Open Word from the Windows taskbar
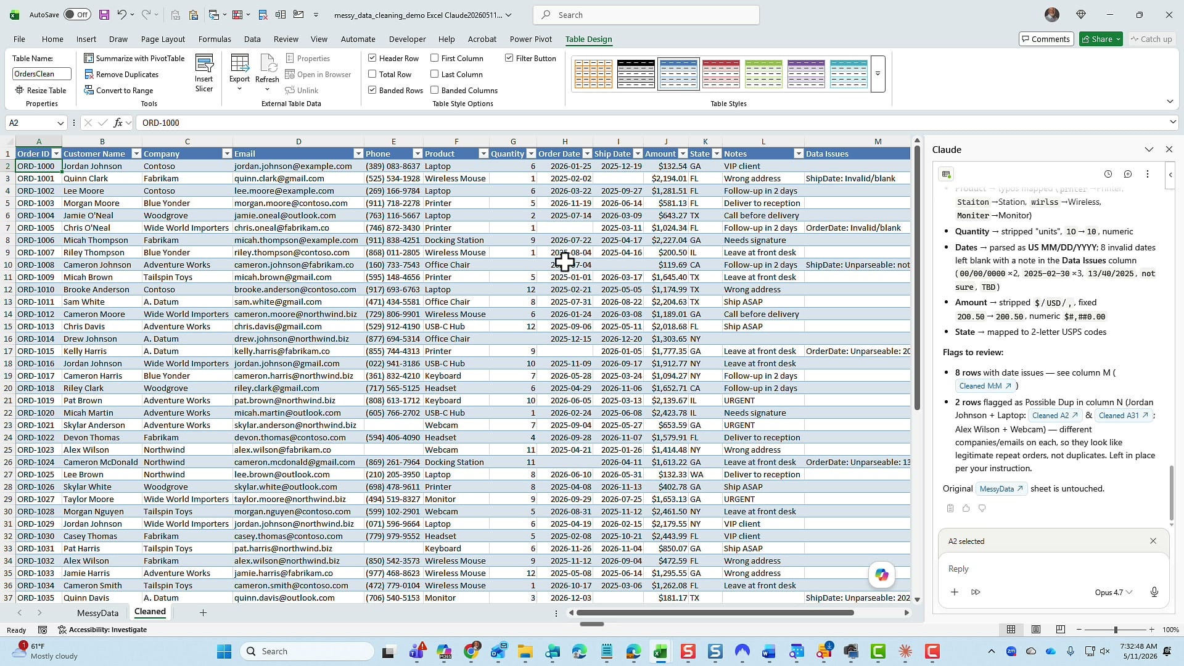 (768, 651)
